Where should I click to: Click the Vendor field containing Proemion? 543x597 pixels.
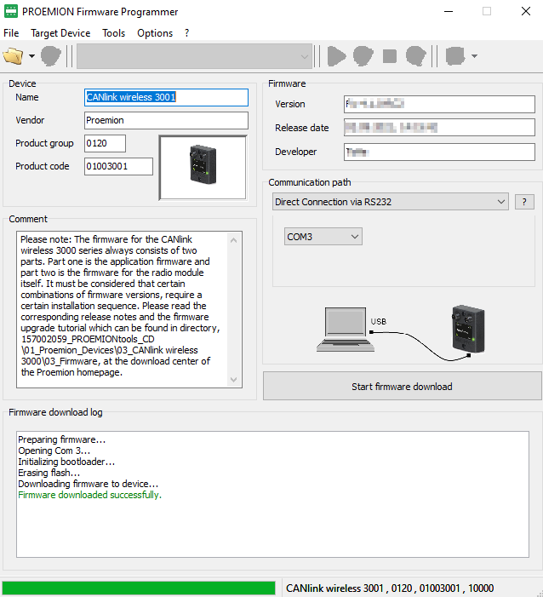[x=166, y=120]
